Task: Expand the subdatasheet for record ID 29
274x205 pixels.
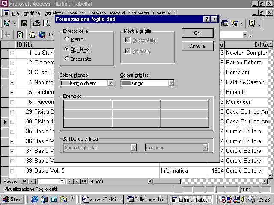Action: point(12,112)
